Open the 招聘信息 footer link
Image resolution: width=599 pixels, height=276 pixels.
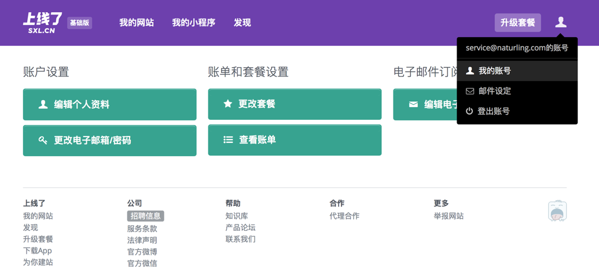point(145,216)
